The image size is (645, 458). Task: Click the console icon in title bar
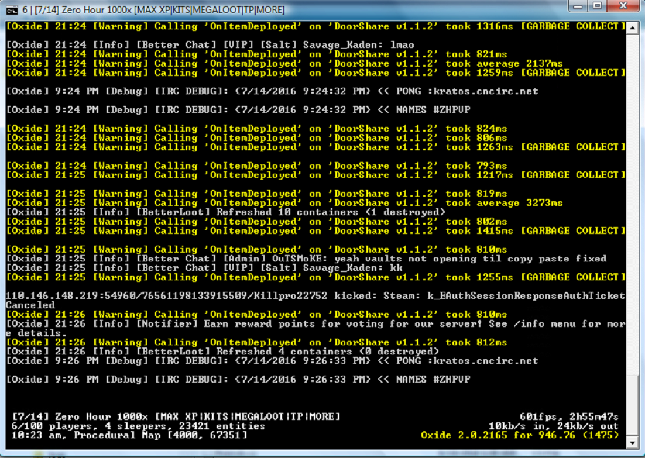click(x=12, y=9)
